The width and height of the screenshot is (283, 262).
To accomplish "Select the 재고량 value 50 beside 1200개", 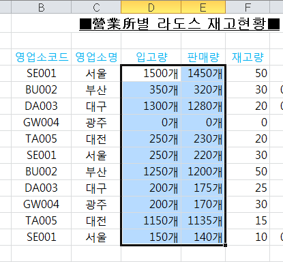I will click(248, 171).
